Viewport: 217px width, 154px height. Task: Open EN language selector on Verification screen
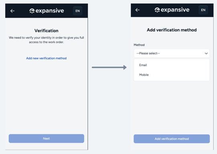click(78, 11)
